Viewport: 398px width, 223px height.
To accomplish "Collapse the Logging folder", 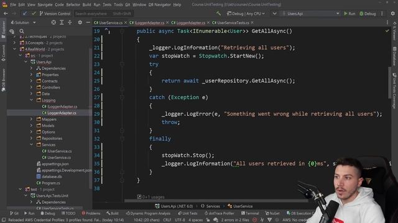I will click(32, 100).
